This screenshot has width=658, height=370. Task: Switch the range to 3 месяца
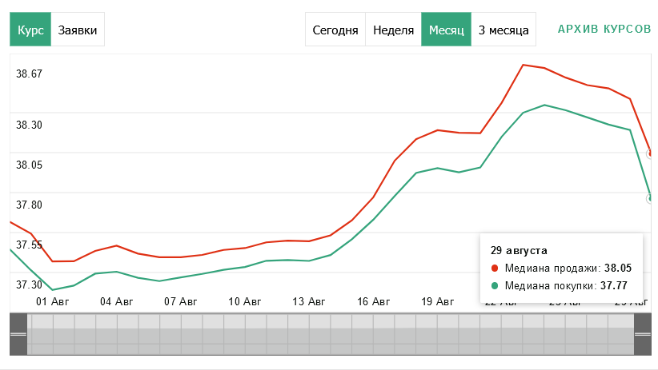point(504,30)
